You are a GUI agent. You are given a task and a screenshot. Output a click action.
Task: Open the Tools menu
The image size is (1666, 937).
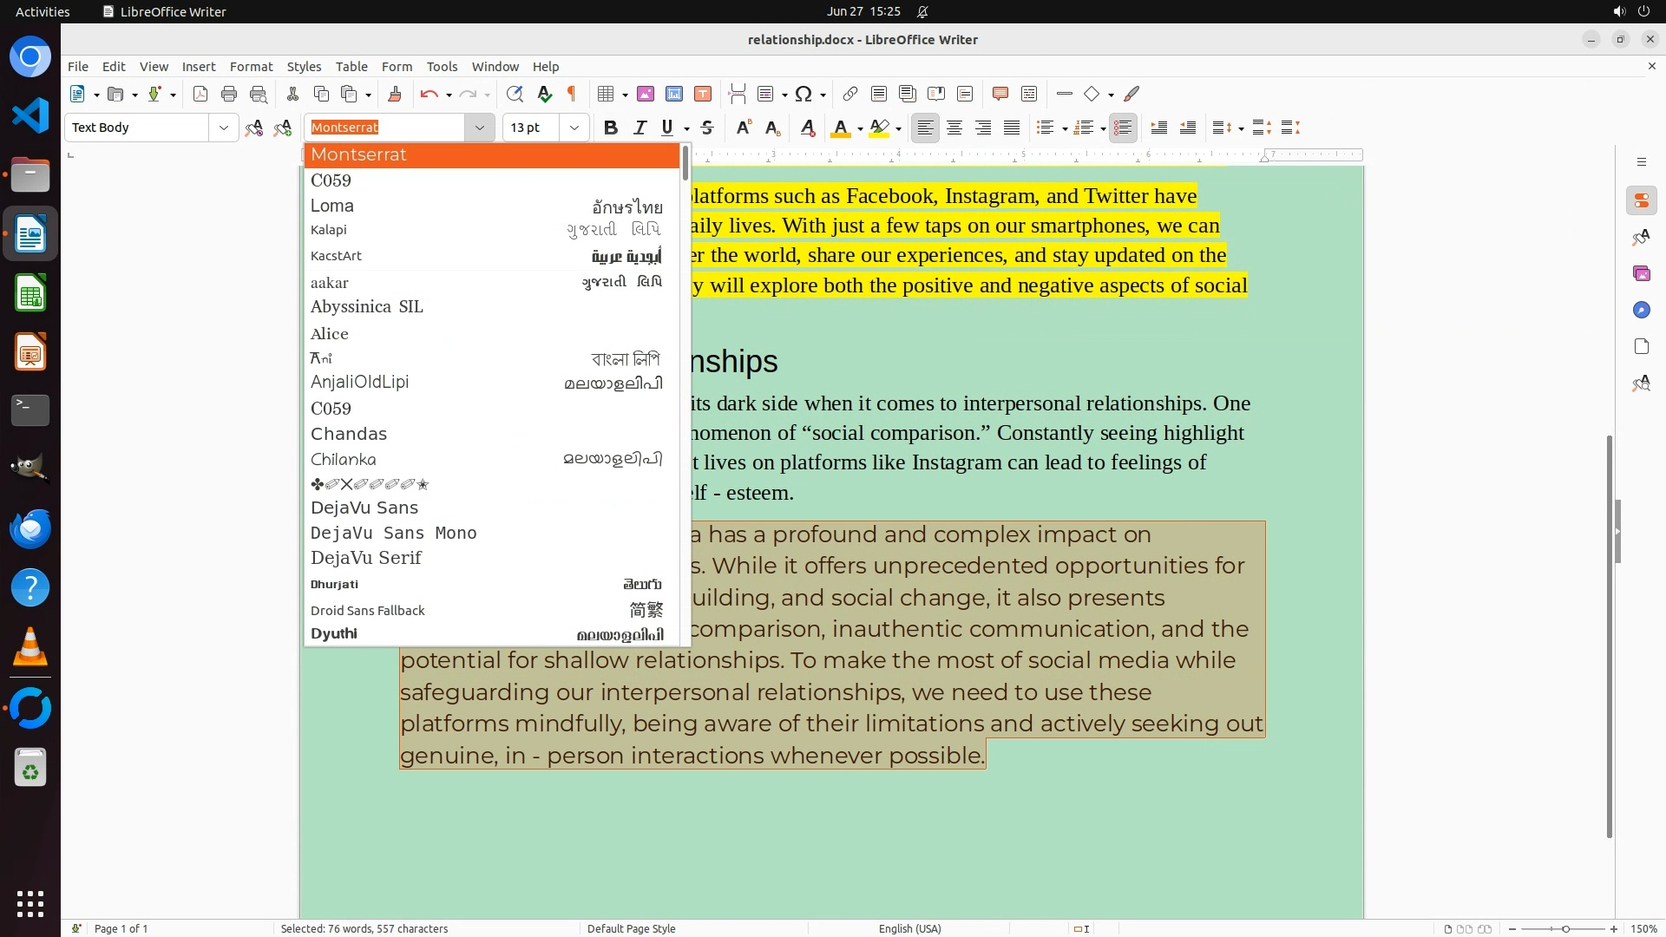(x=442, y=66)
